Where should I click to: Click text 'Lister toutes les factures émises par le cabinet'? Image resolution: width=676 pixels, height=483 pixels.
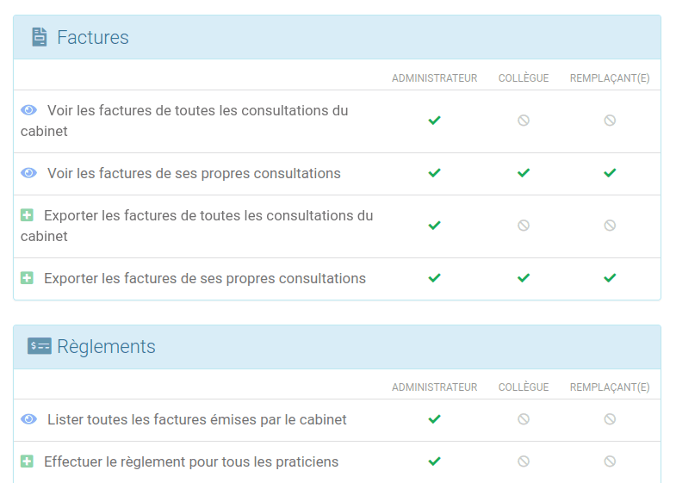[197, 419]
